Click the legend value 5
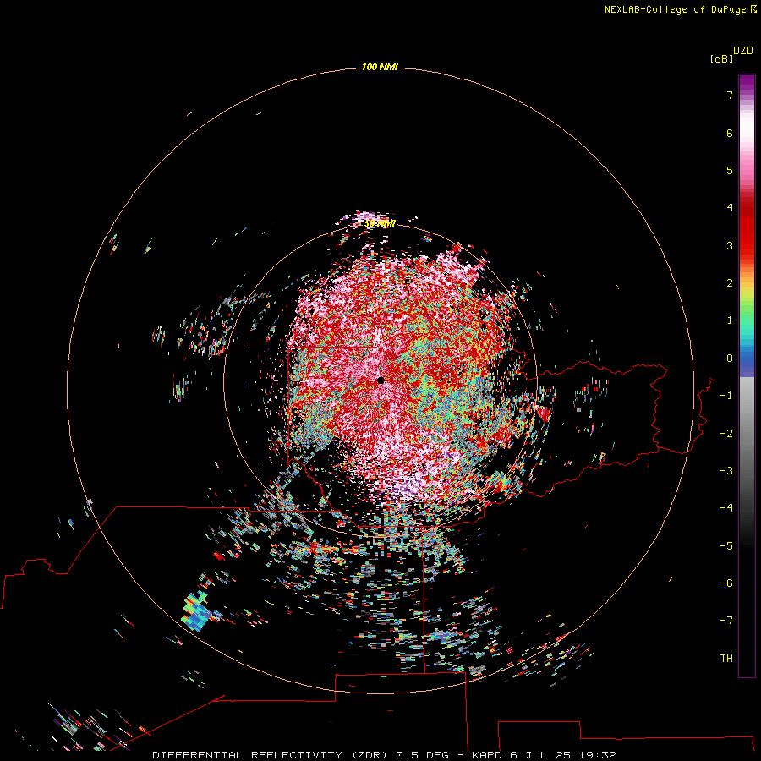 (x=730, y=170)
